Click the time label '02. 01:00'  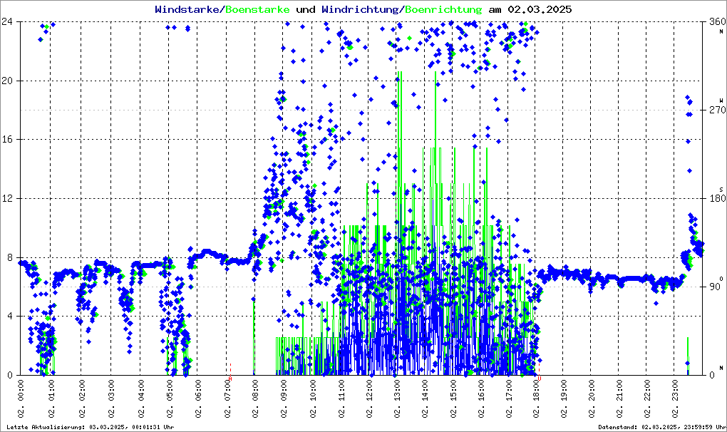(51, 398)
